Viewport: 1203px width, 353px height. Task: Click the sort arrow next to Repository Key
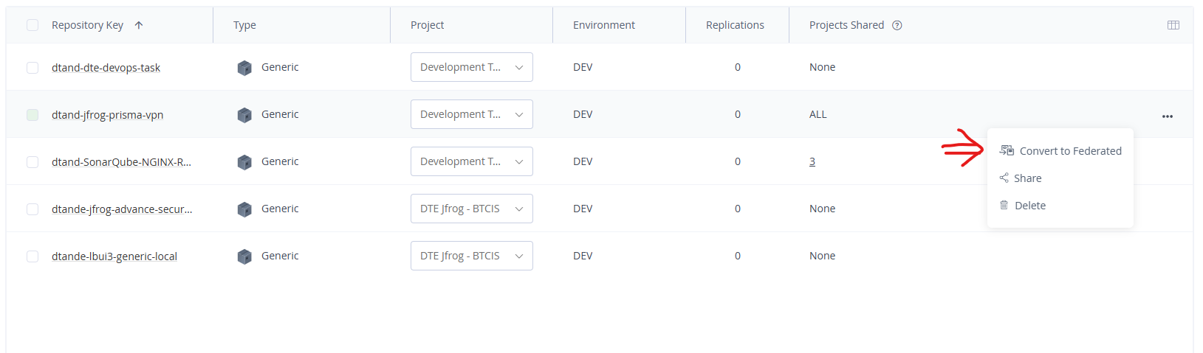point(139,25)
